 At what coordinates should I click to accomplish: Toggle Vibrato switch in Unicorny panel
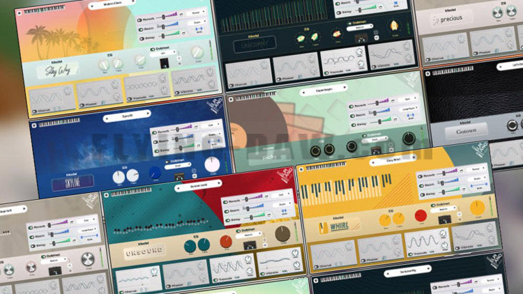pyautogui.click(x=374, y=67)
